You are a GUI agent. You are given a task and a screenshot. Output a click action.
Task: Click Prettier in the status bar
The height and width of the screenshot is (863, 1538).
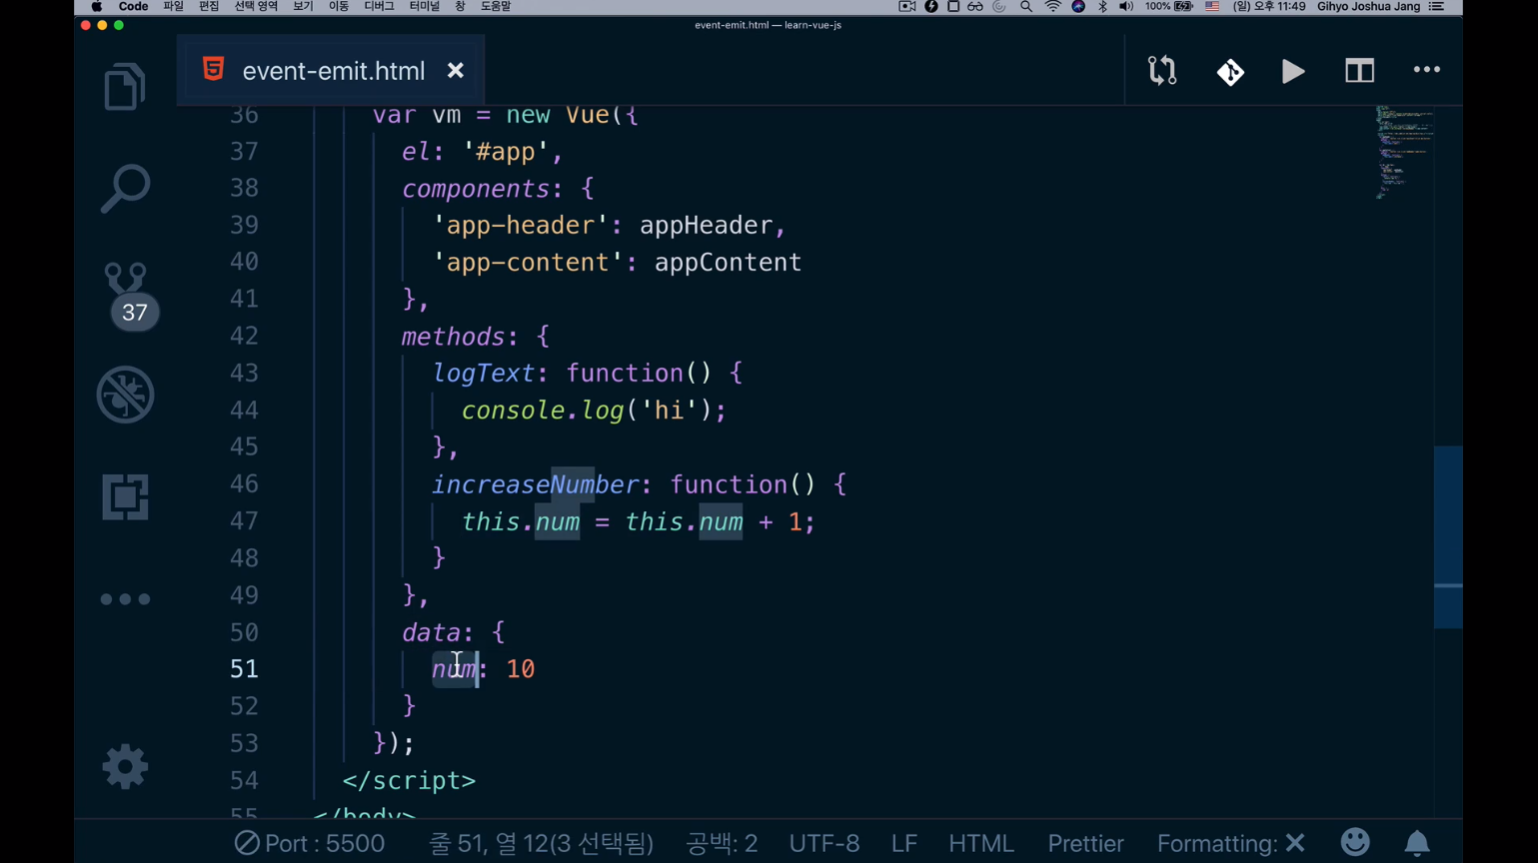[1085, 844]
